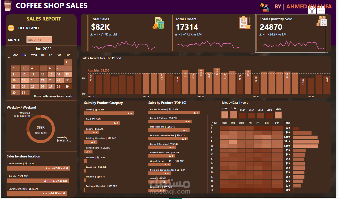Image resolution: width=340 pixels, height=199 pixels.
Task: Select the Gourmet brewed coffee product bar
Action: [168, 139]
